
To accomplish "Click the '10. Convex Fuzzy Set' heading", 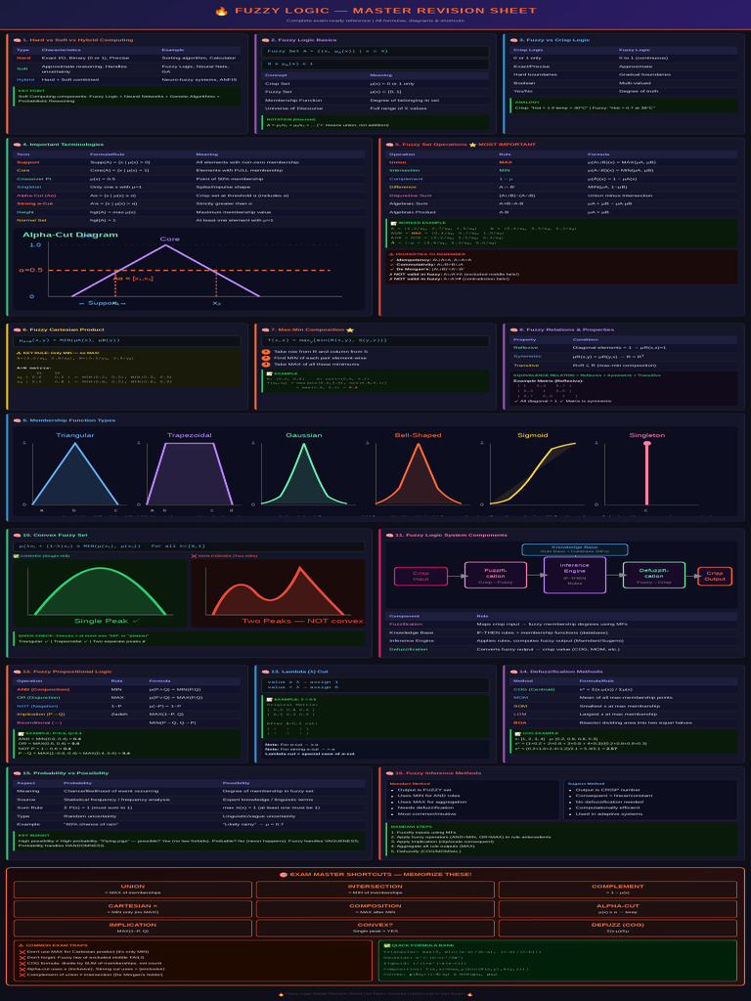I will pyautogui.click(x=55, y=535).
